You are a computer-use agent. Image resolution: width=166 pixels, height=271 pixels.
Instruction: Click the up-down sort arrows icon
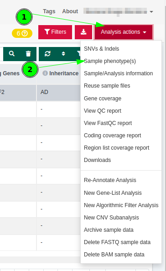click(63, 53)
